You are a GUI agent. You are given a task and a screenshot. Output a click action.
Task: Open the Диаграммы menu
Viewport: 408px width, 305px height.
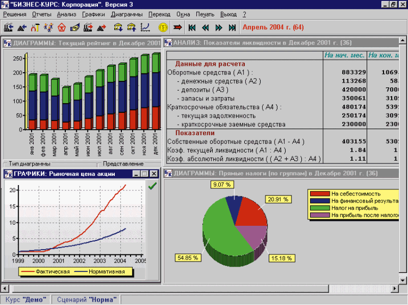tap(126, 14)
